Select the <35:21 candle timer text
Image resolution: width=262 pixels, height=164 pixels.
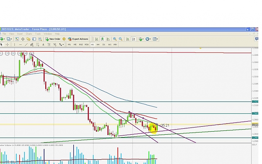pyautogui.click(x=164, y=125)
